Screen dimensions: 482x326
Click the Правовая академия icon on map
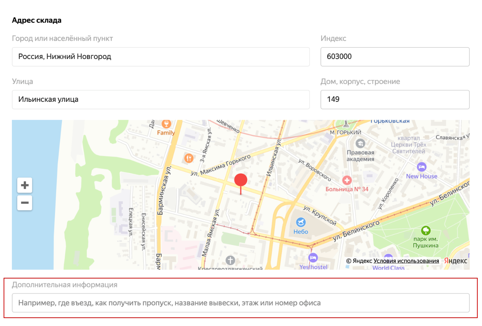click(x=360, y=144)
